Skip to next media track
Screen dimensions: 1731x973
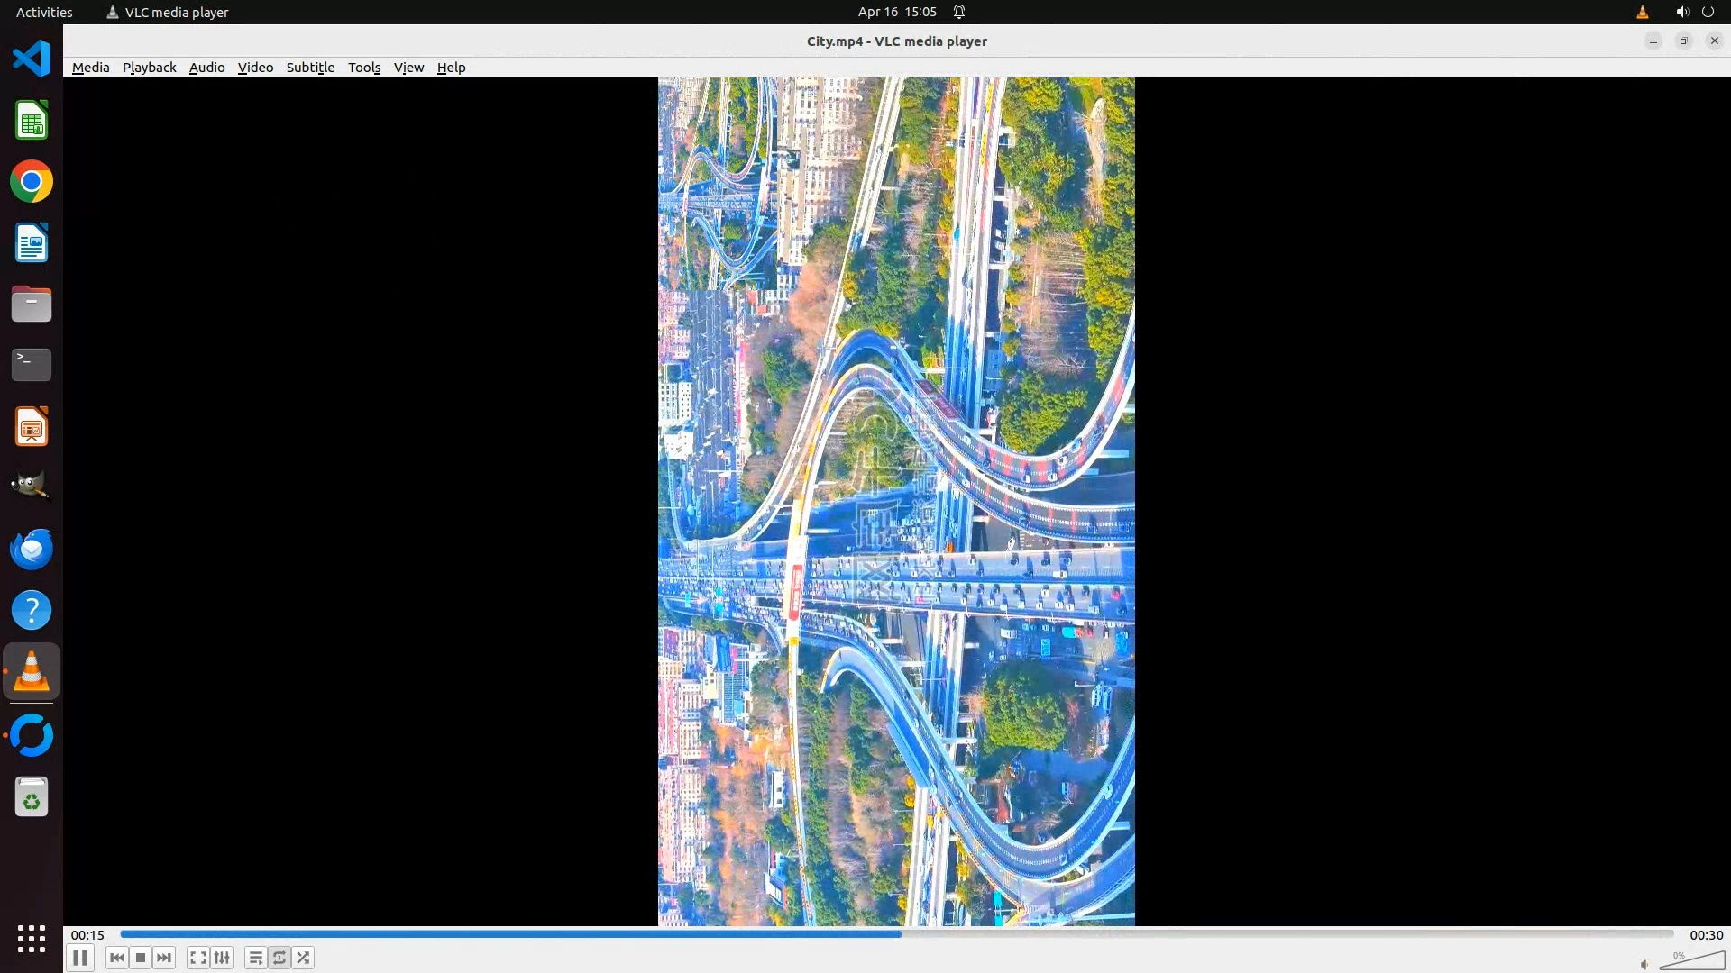164,958
